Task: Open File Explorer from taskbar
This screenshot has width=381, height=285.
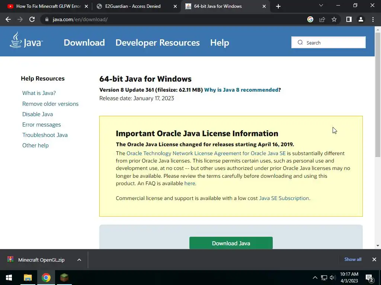Action: pyautogui.click(x=28, y=278)
